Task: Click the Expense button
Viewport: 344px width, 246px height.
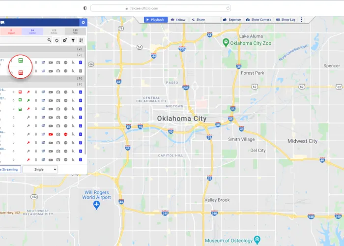Action: tap(232, 20)
